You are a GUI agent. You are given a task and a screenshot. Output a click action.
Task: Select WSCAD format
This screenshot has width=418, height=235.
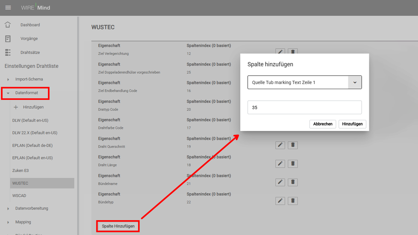pyautogui.click(x=19, y=196)
